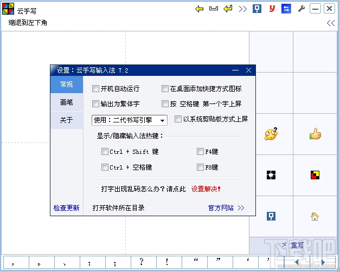The width and height of the screenshot is (340, 272).
Task: Insert the Chinese comma punctuation key
Action: 16,262
